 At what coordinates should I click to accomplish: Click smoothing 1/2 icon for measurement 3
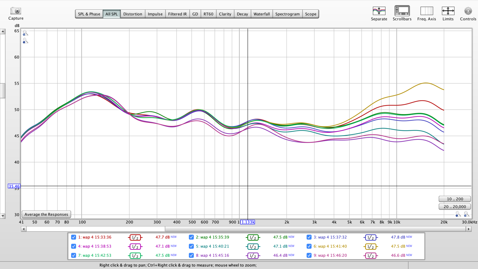coord(370,238)
